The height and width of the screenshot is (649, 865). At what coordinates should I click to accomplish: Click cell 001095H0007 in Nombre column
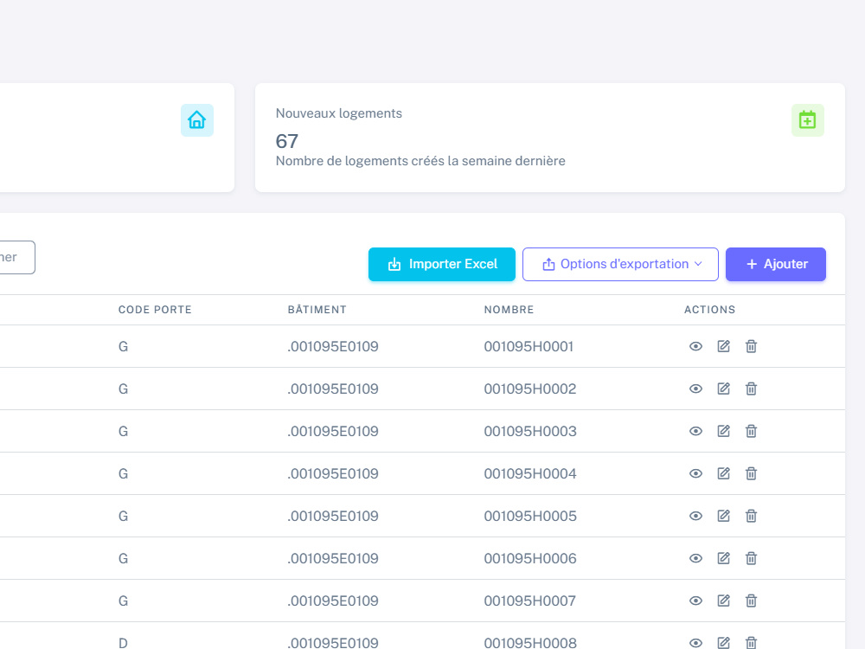tap(529, 601)
